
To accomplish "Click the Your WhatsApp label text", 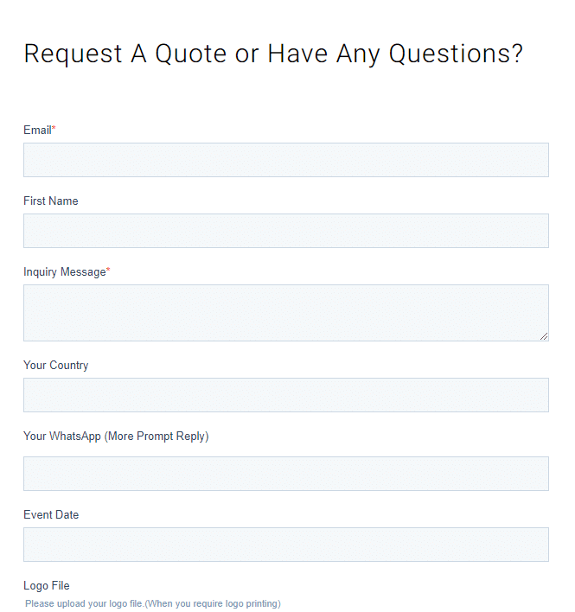I will (x=62, y=436).
